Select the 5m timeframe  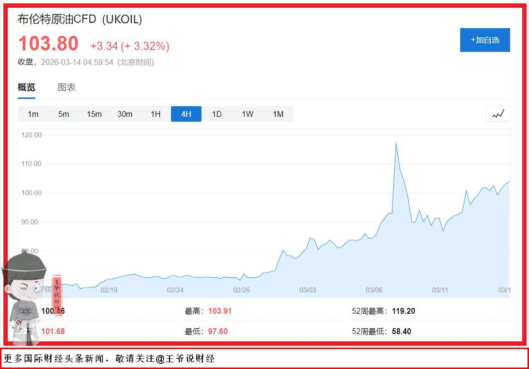[63, 114]
